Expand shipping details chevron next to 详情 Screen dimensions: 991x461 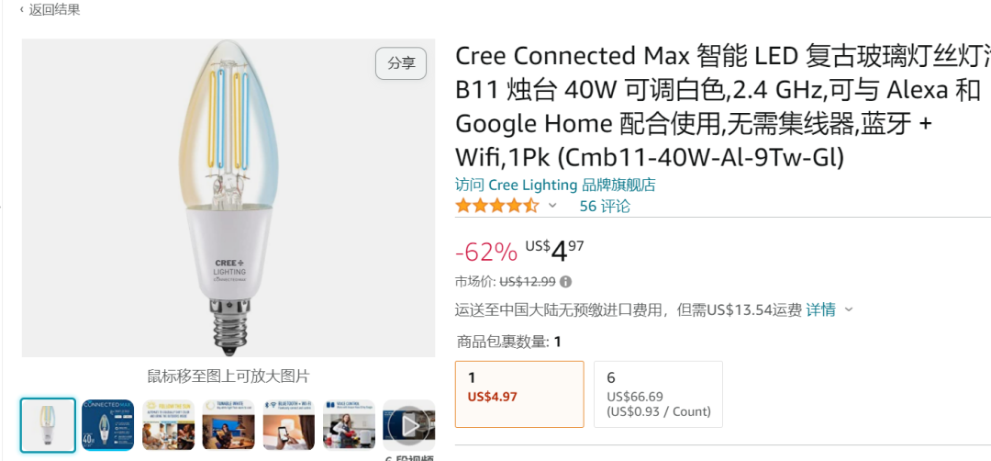[x=849, y=309]
